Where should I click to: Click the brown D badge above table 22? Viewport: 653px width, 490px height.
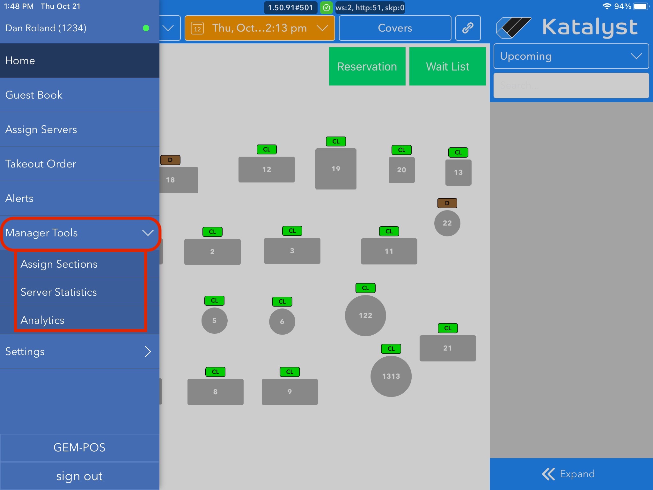[447, 203]
